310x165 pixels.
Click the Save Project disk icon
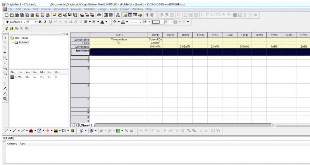click(70, 15)
